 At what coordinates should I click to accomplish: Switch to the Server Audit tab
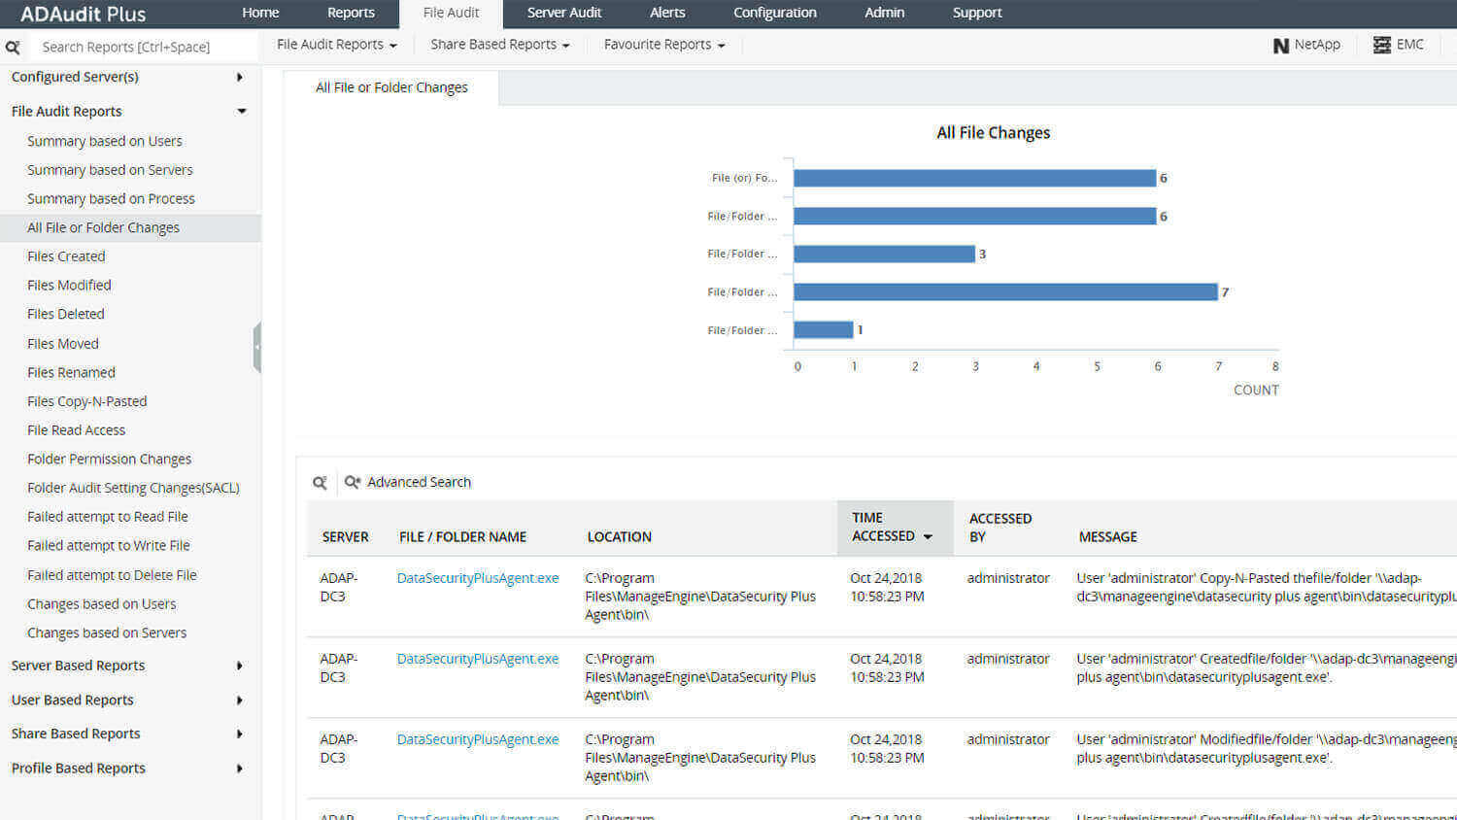pos(563,13)
